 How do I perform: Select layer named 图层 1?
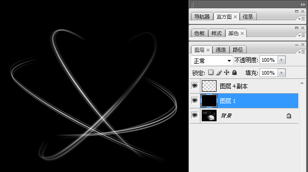(x=228, y=101)
